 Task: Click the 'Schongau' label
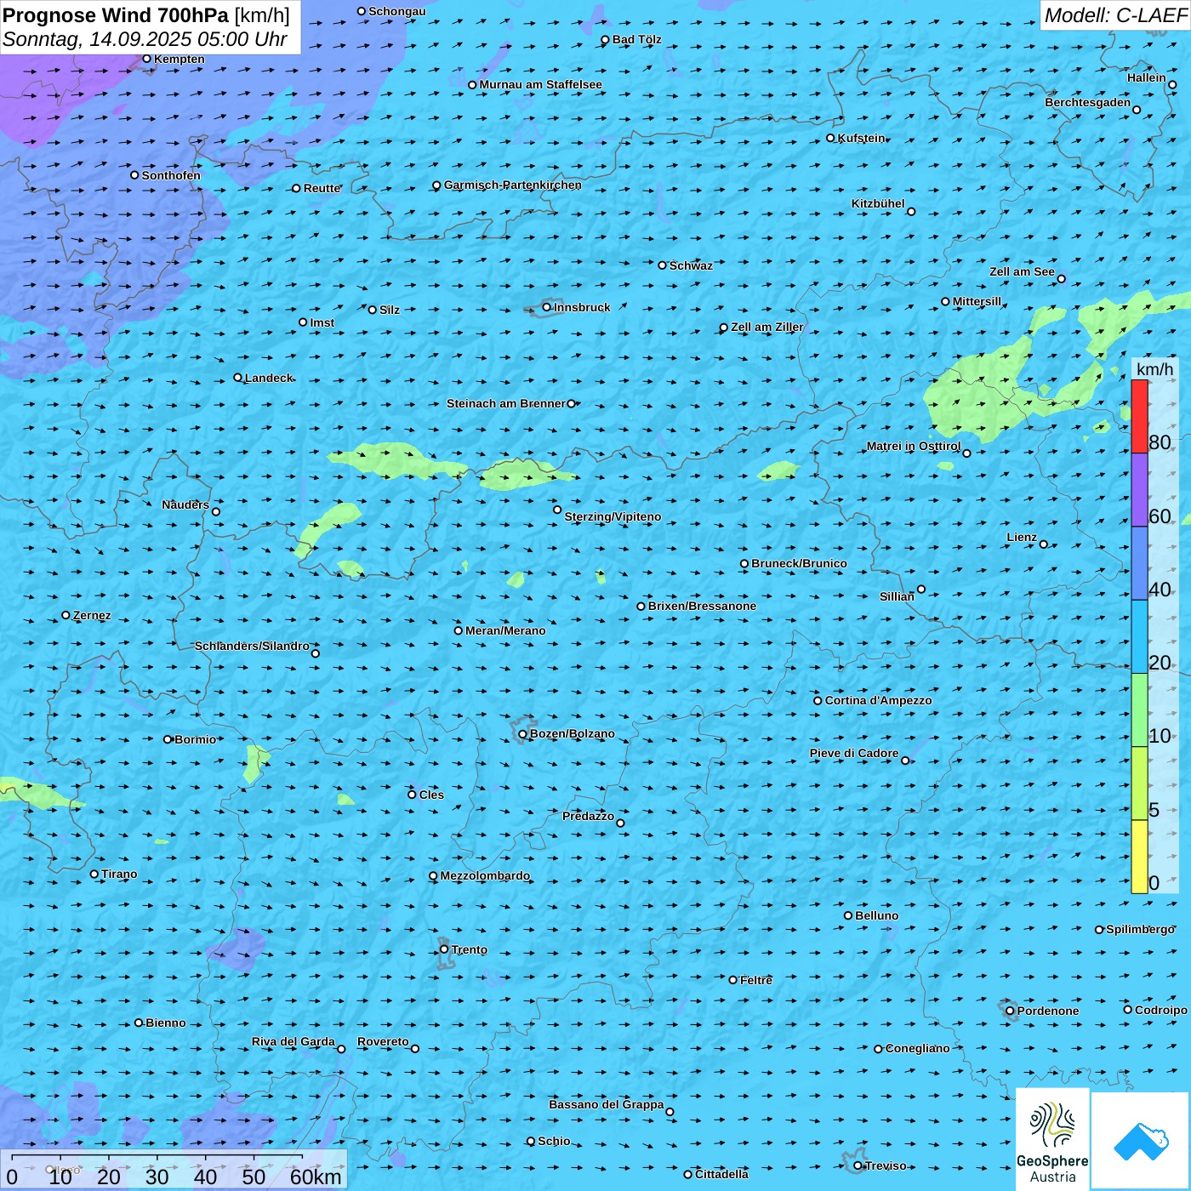pos(397,11)
